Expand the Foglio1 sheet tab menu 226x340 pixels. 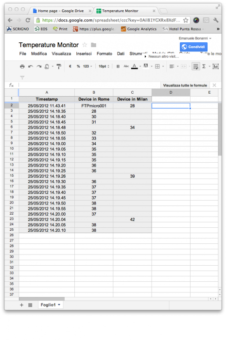59,305
